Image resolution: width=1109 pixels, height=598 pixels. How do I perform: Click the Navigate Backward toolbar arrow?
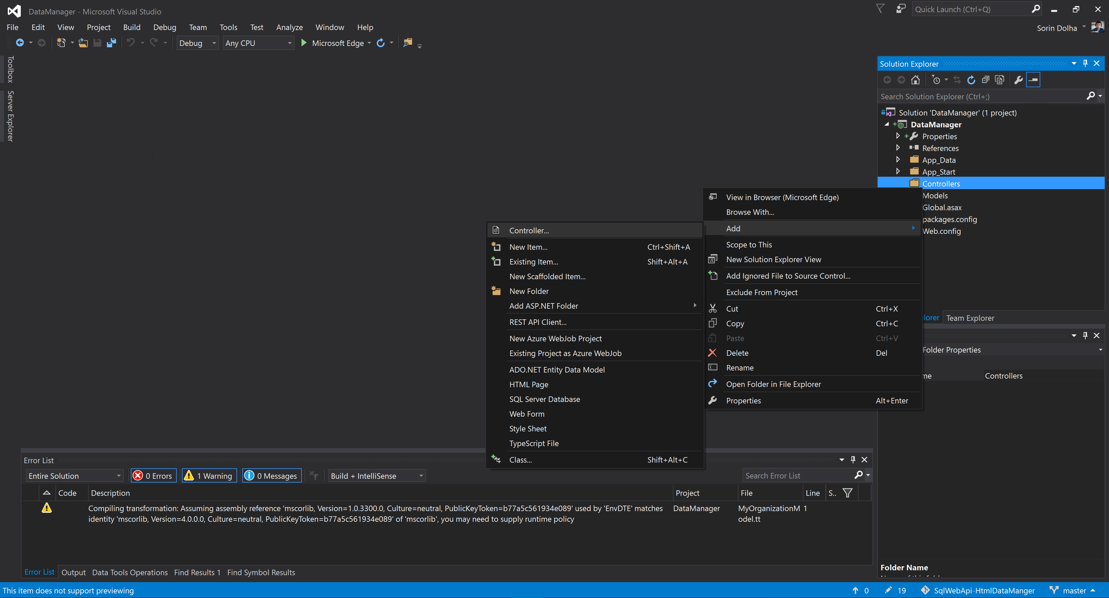pos(20,43)
